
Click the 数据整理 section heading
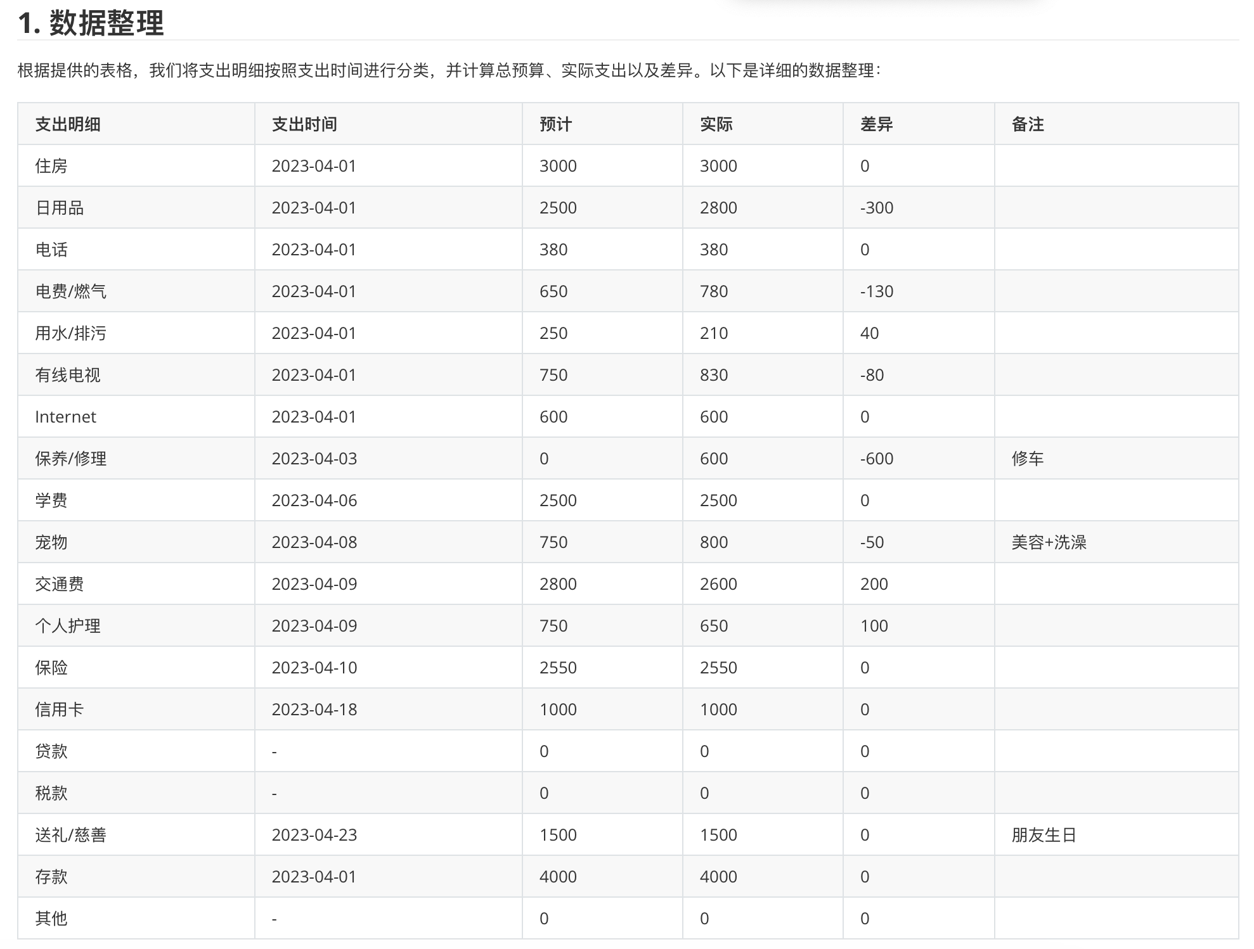pyautogui.click(x=91, y=23)
